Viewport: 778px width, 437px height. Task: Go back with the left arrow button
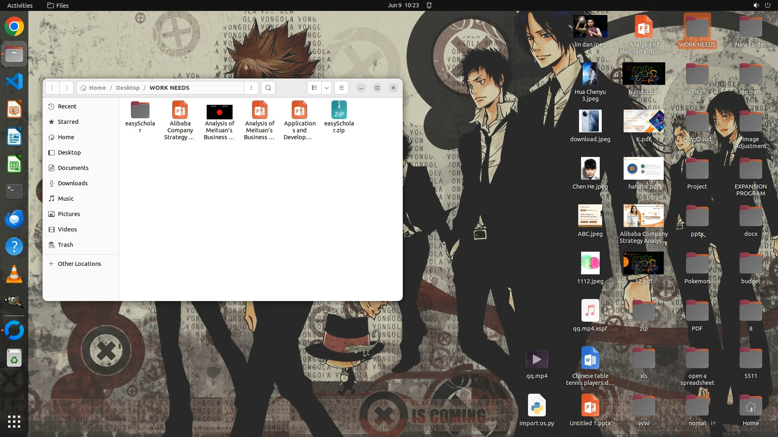click(52, 88)
